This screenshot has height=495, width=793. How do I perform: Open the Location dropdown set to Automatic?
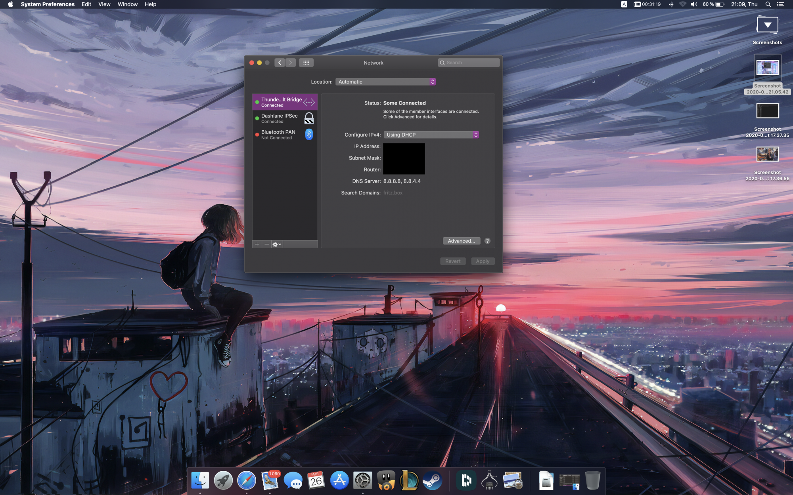pyautogui.click(x=385, y=82)
